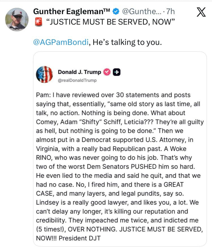
Task: Open Donald J. Trump's flag avatar
Action: tap(44, 75)
